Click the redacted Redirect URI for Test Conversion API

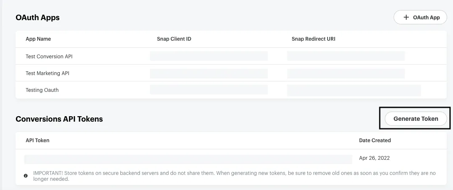[346, 56]
